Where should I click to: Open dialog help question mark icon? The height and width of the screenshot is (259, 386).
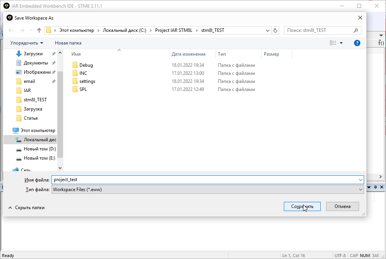(x=357, y=43)
